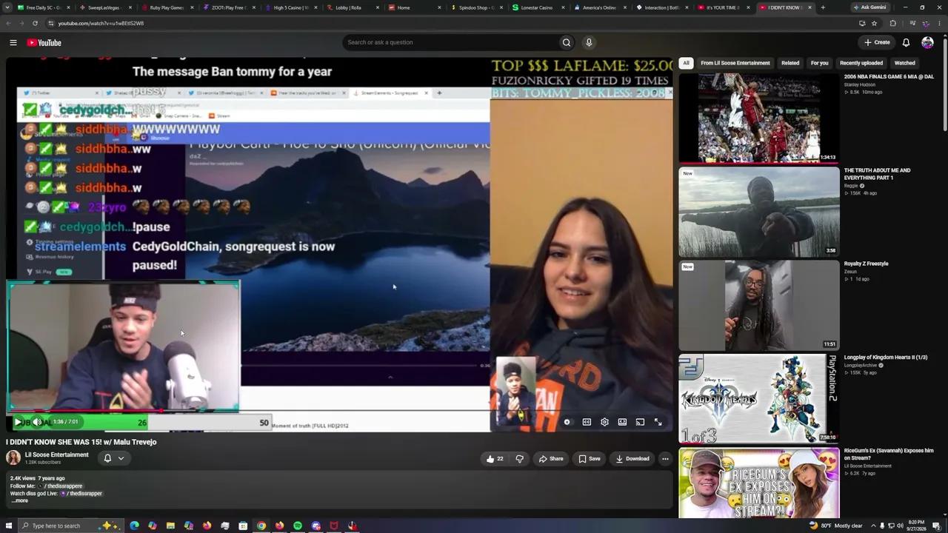The image size is (948, 533).
Task: Save video to a playlist
Action: click(590, 458)
